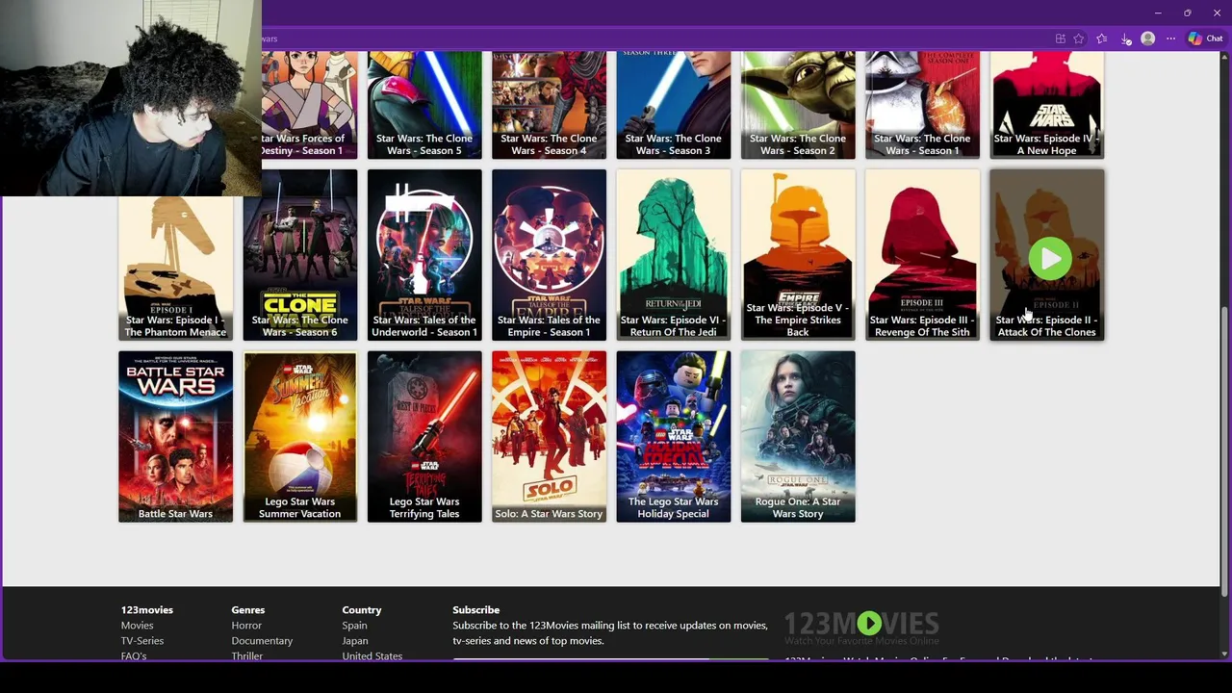Click the TV-Series footer link
This screenshot has height=693, width=1232.
pos(142,641)
